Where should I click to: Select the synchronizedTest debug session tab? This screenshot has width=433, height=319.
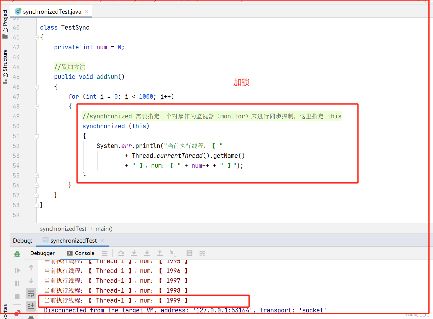(73, 241)
